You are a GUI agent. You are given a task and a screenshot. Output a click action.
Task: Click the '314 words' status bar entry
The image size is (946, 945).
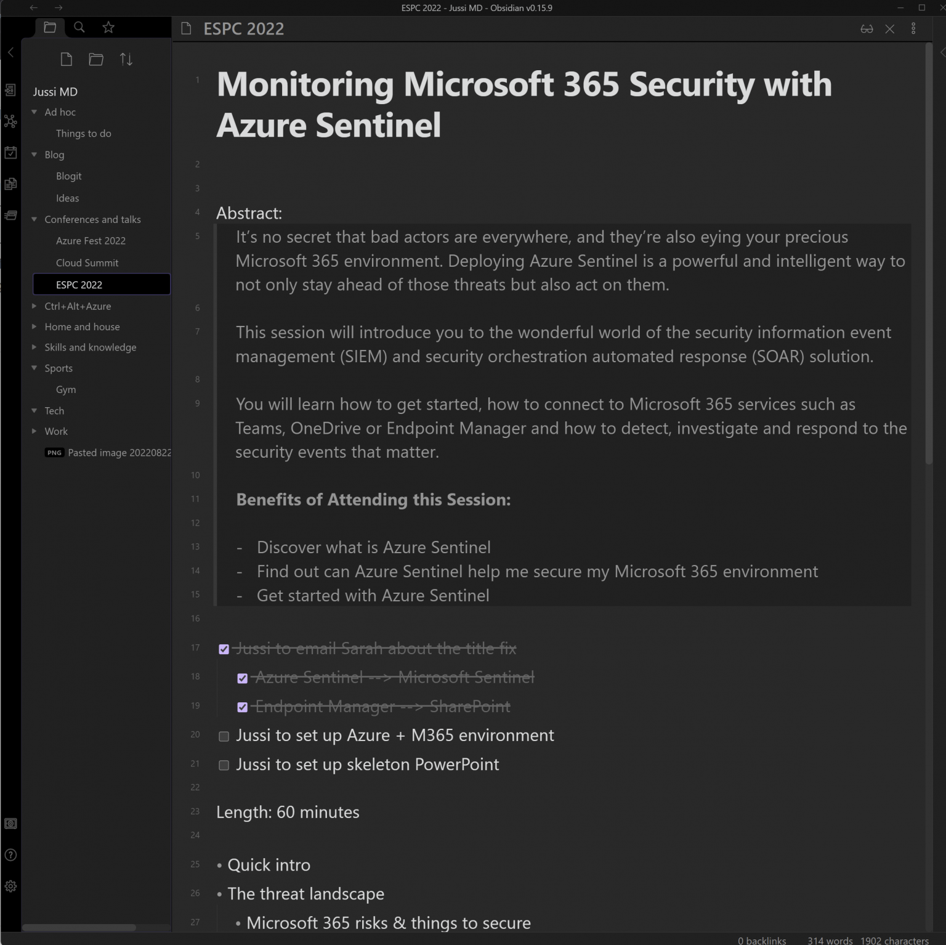coord(830,940)
